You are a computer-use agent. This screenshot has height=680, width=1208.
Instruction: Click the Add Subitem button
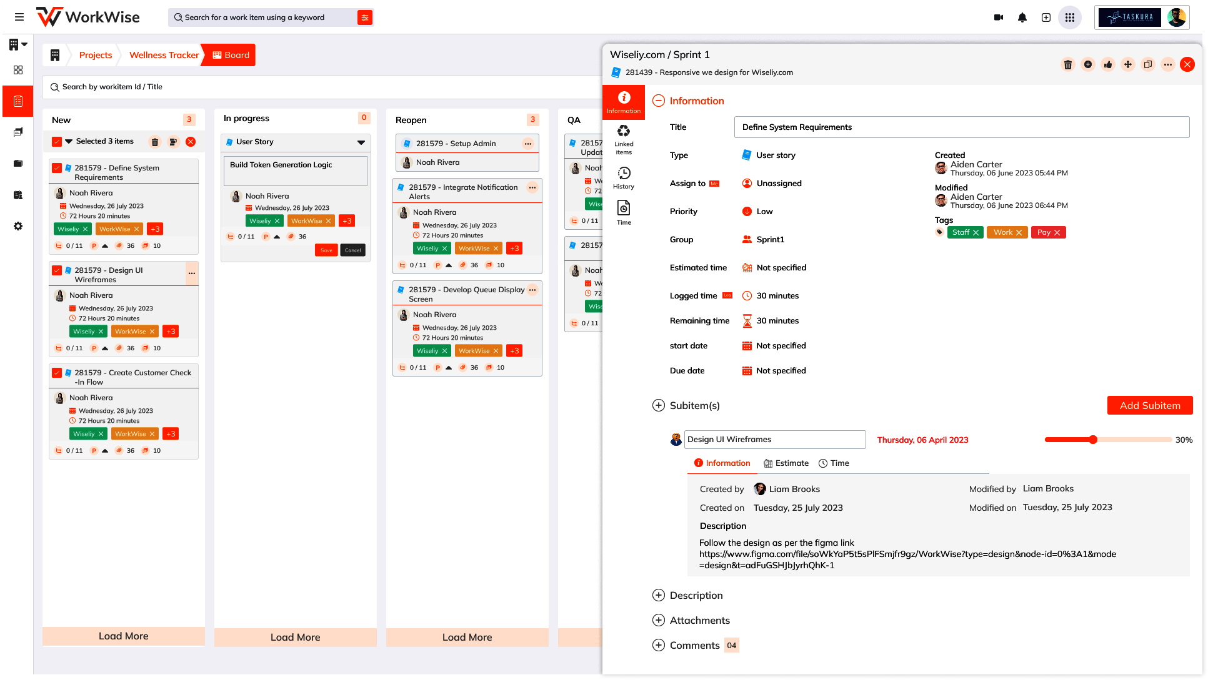(x=1150, y=405)
